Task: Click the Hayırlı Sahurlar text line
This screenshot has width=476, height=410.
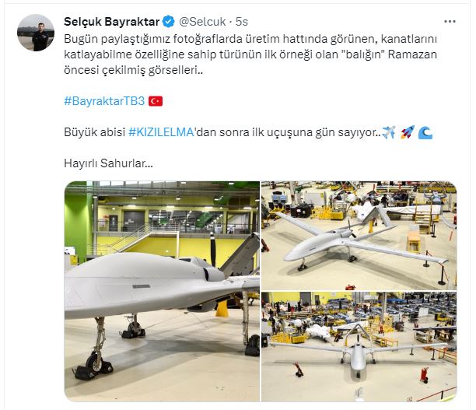Action: tap(108, 163)
